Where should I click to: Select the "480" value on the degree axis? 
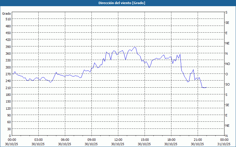pyautogui.click(x=9, y=26)
